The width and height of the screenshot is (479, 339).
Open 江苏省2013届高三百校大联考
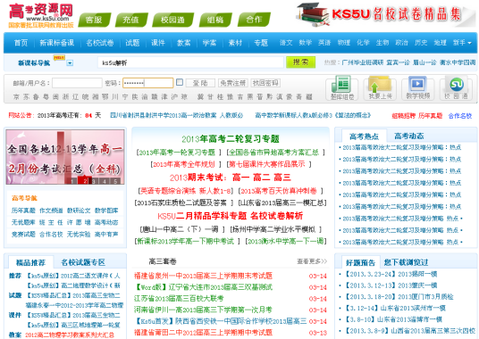(x=179, y=299)
